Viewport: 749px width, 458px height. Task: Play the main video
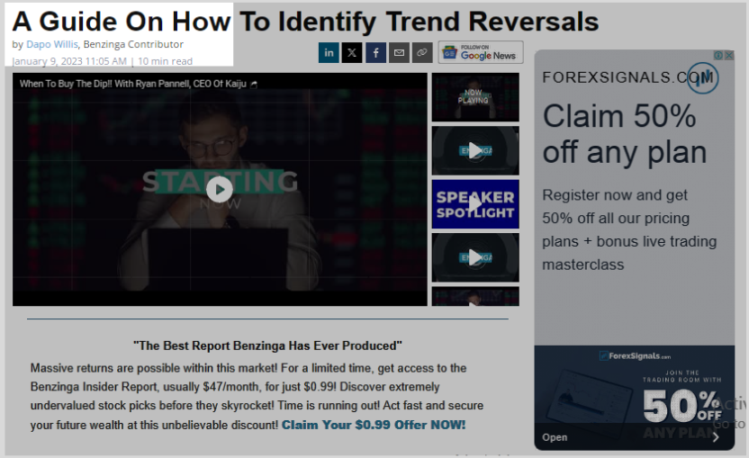(220, 190)
